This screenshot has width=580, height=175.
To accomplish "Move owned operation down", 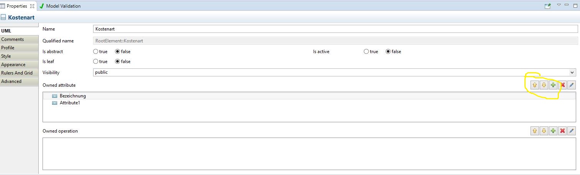I will pyautogui.click(x=544, y=131).
